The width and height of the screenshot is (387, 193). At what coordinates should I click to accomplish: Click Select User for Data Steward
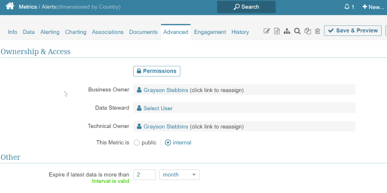pos(158,108)
